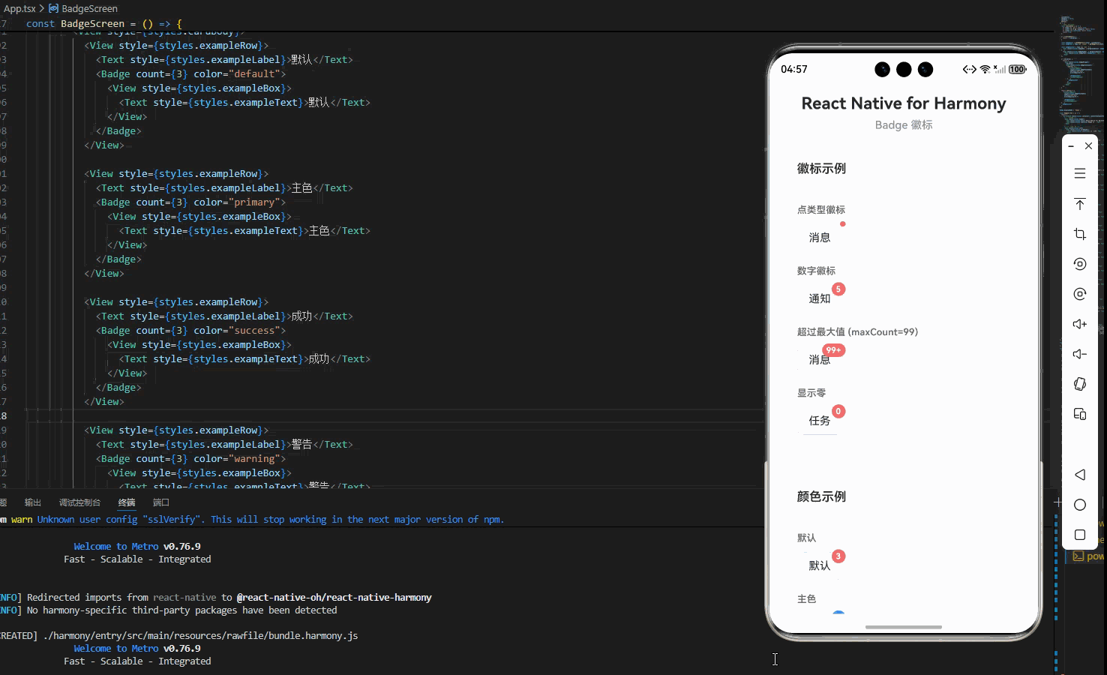
Task: Open the emulator hamburger menu
Action: (x=1080, y=174)
